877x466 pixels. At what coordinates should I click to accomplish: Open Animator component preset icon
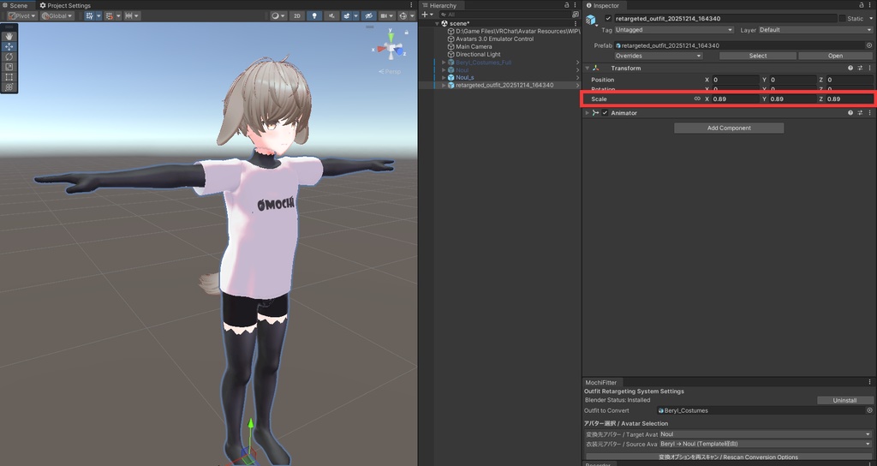(860, 112)
